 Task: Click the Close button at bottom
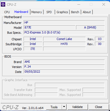(98, 107)
